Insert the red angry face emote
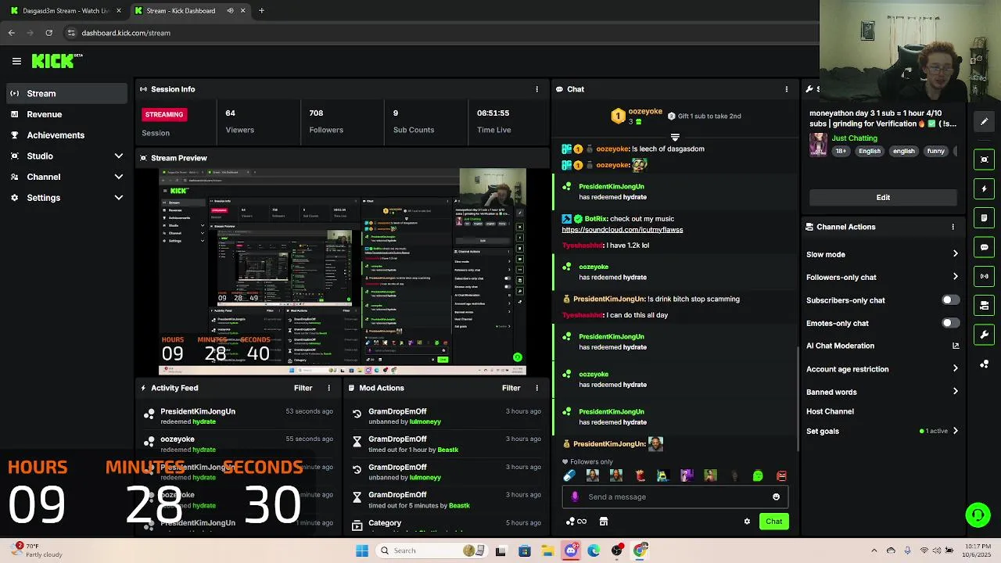Screen dimensions: 1001x563 781,475
